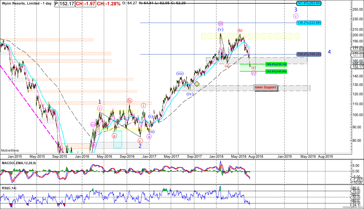Select the blue wave 2 label
This screenshot has width=364, height=209.
pyautogui.click(x=140, y=146)
